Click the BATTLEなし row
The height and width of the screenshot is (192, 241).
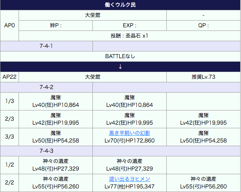click(x=120, y=56)
